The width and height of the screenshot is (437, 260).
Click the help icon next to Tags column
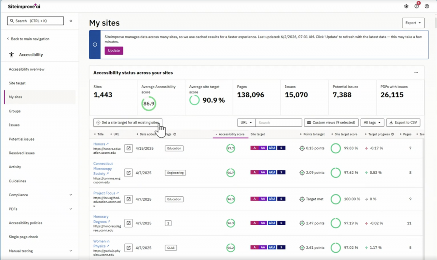coord(175,134)
